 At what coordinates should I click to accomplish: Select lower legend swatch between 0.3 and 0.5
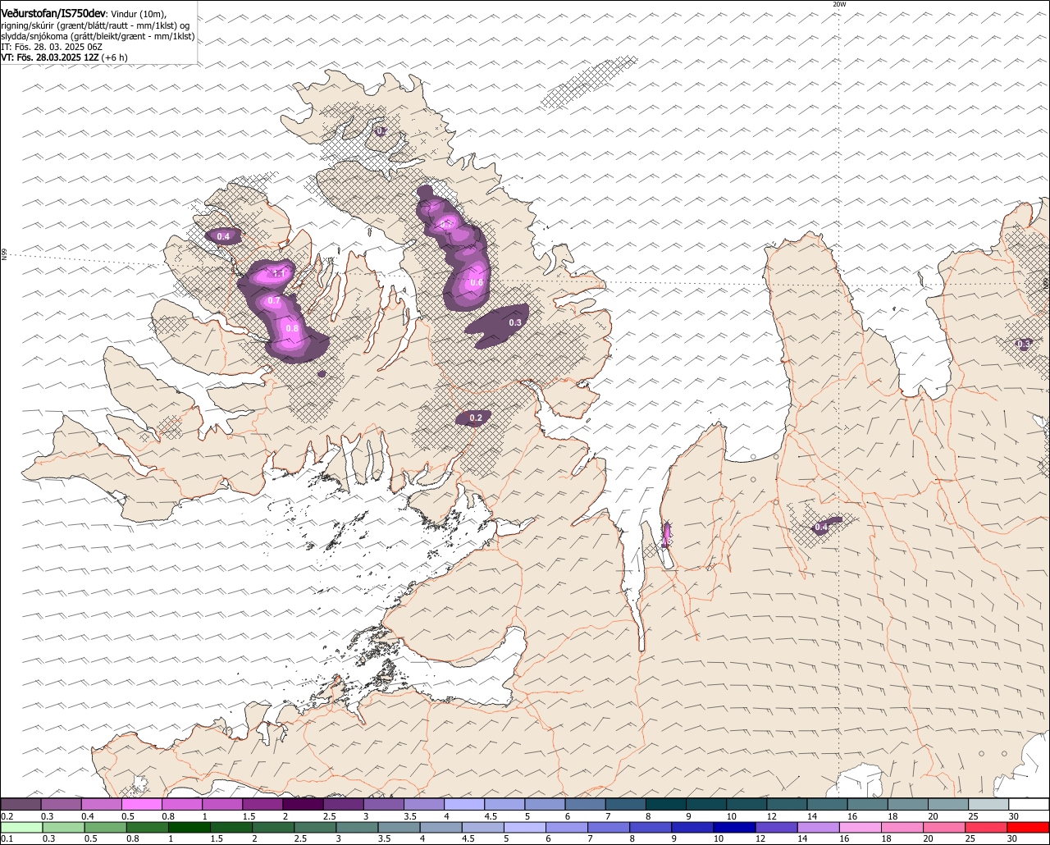pos(64,828)
